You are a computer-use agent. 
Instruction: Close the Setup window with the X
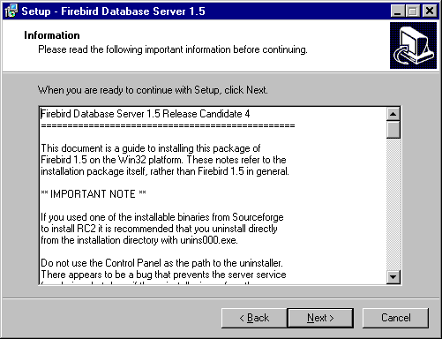click(x=430, y=11)
